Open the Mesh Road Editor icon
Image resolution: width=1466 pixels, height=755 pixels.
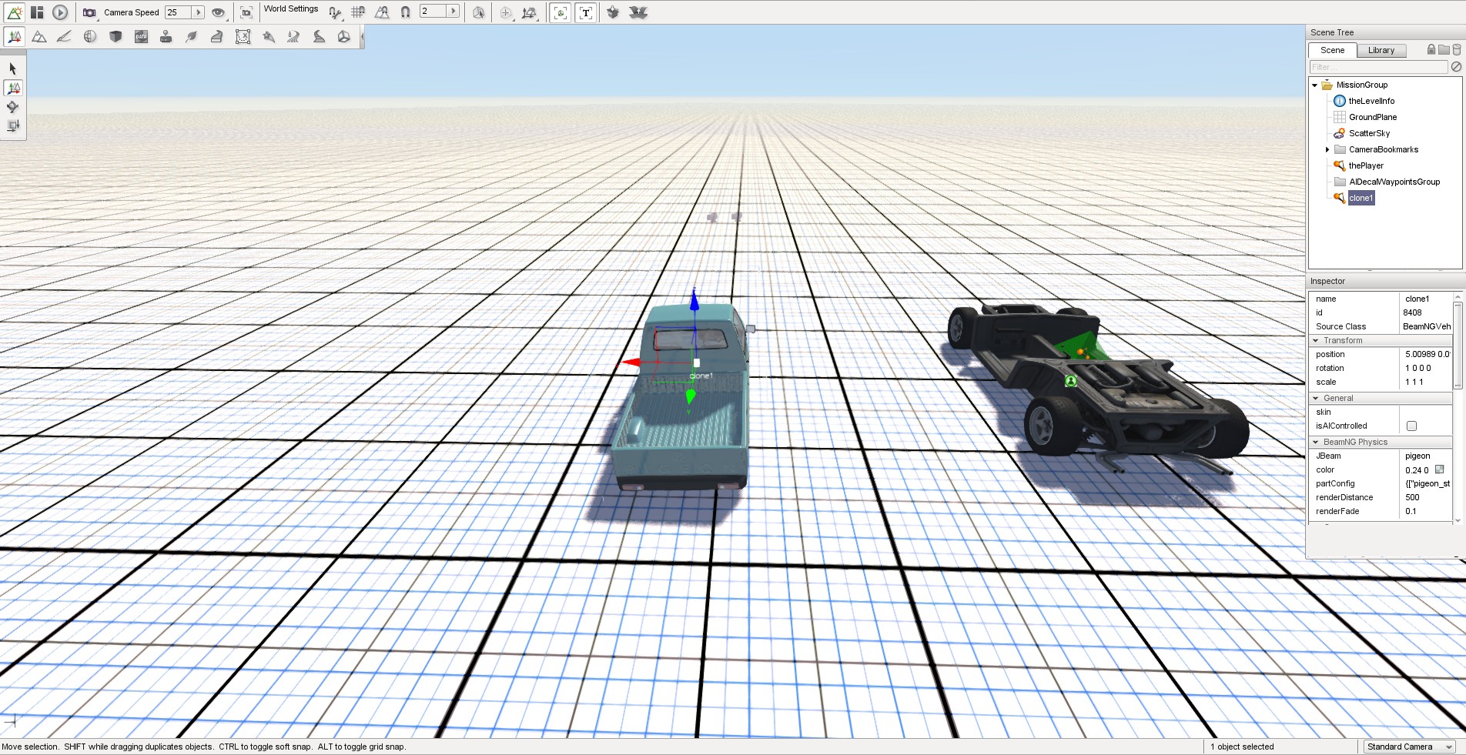217,37
